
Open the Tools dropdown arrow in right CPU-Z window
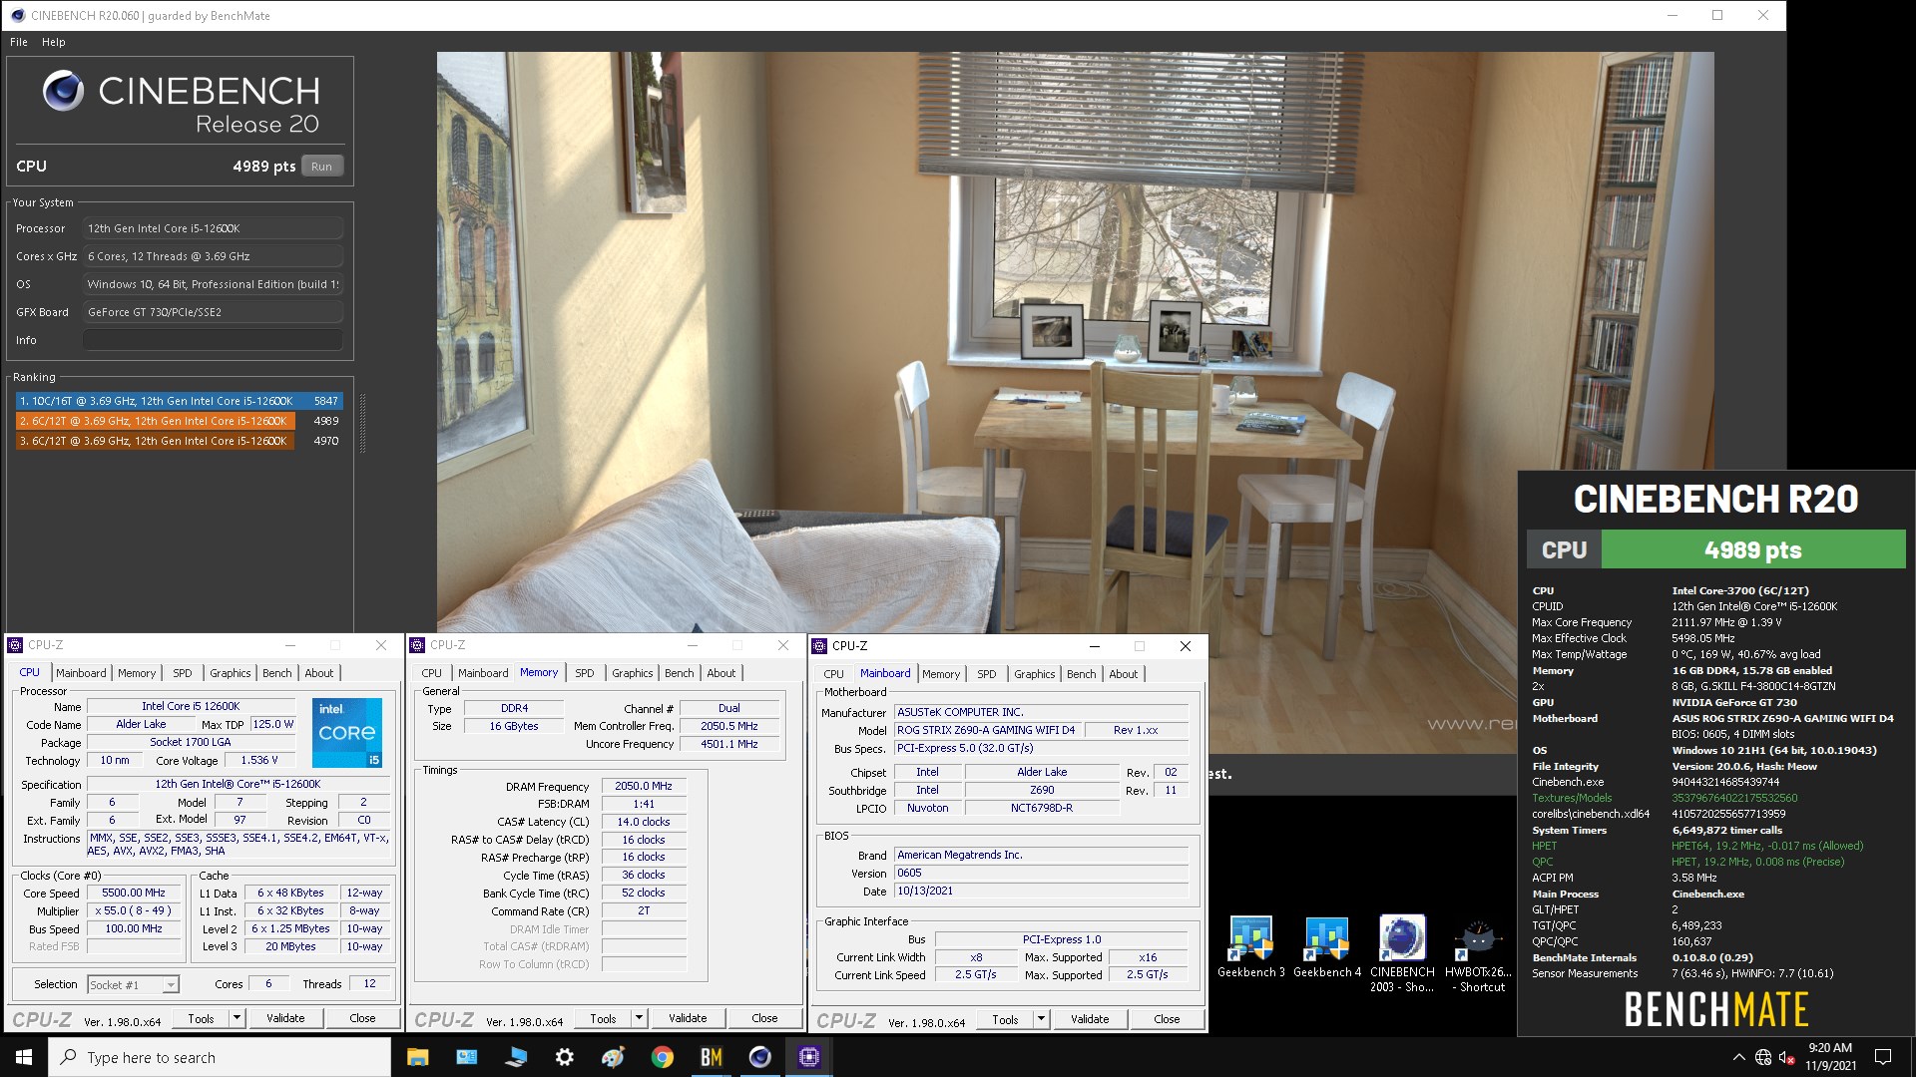click(1041, 1019)
